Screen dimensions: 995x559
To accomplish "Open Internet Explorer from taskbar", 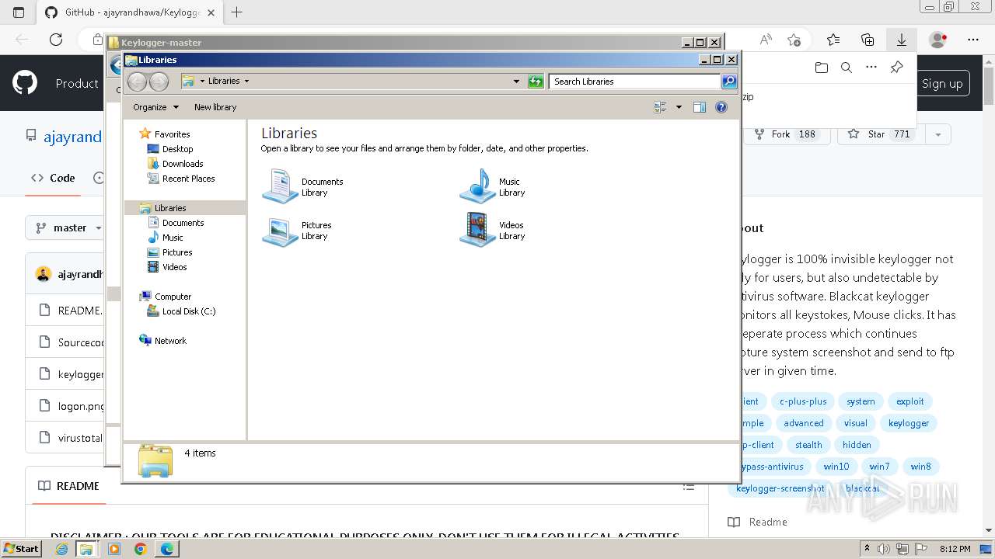I will [62, 549].
